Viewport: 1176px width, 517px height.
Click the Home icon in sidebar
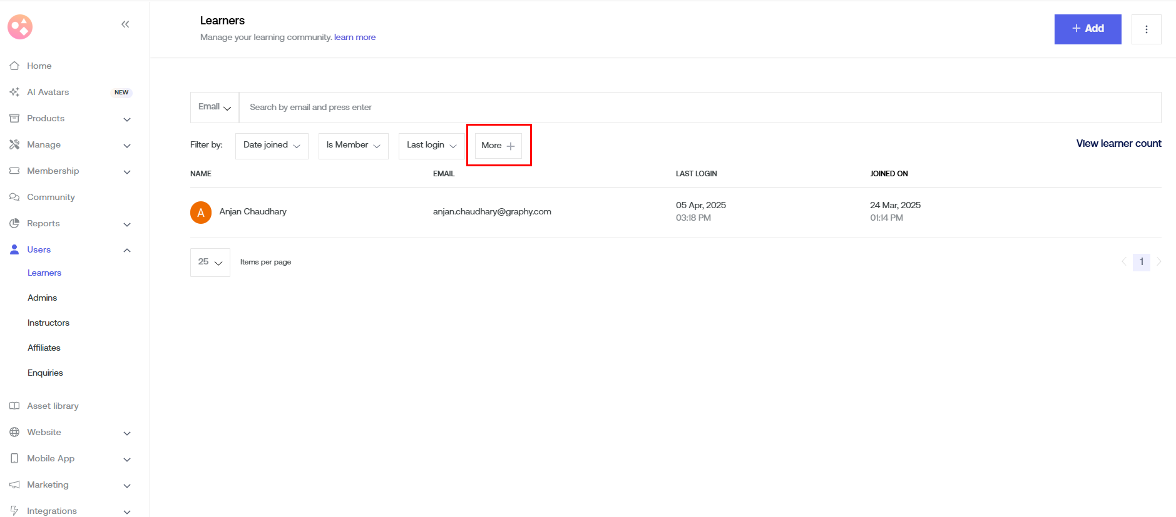(14, 66)
